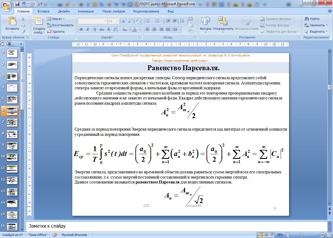Click the Format Painter brush icon
Image resolution: width=333 pixels, height=238 pixels.
23,31
